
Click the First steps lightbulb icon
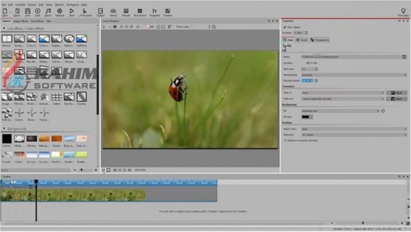point(403,11)
